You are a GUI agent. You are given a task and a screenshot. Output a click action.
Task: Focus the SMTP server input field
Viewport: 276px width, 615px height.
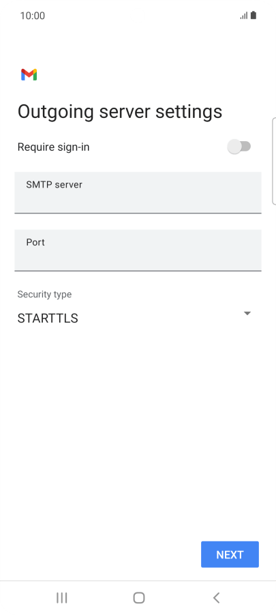coord(138,192)
